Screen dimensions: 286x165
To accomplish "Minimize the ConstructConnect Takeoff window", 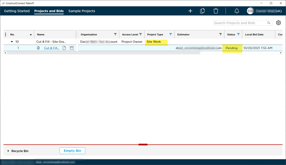I will tap(261, 3).
